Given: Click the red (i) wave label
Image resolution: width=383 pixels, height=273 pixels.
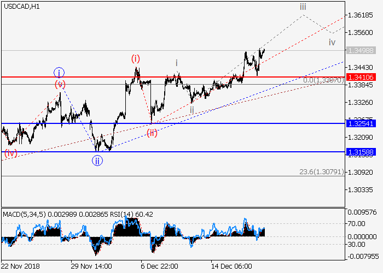Looking at the screenshot, I should pyautogui.click(x=135, y=58).
